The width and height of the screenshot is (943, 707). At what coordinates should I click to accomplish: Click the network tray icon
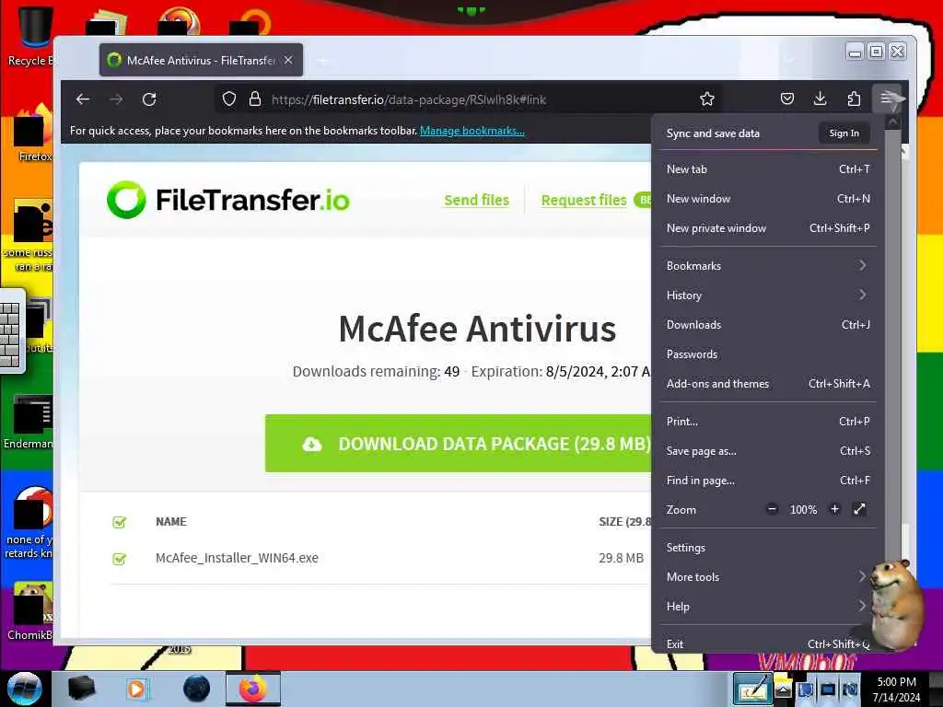pyautogui.click(x=828, y=690)
